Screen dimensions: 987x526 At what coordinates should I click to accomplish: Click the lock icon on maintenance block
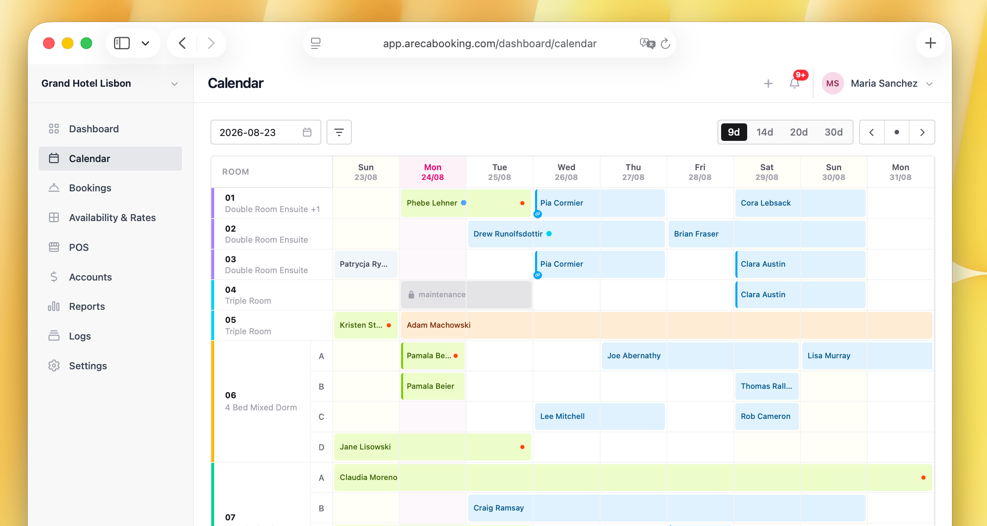click(x=411, y=295)
